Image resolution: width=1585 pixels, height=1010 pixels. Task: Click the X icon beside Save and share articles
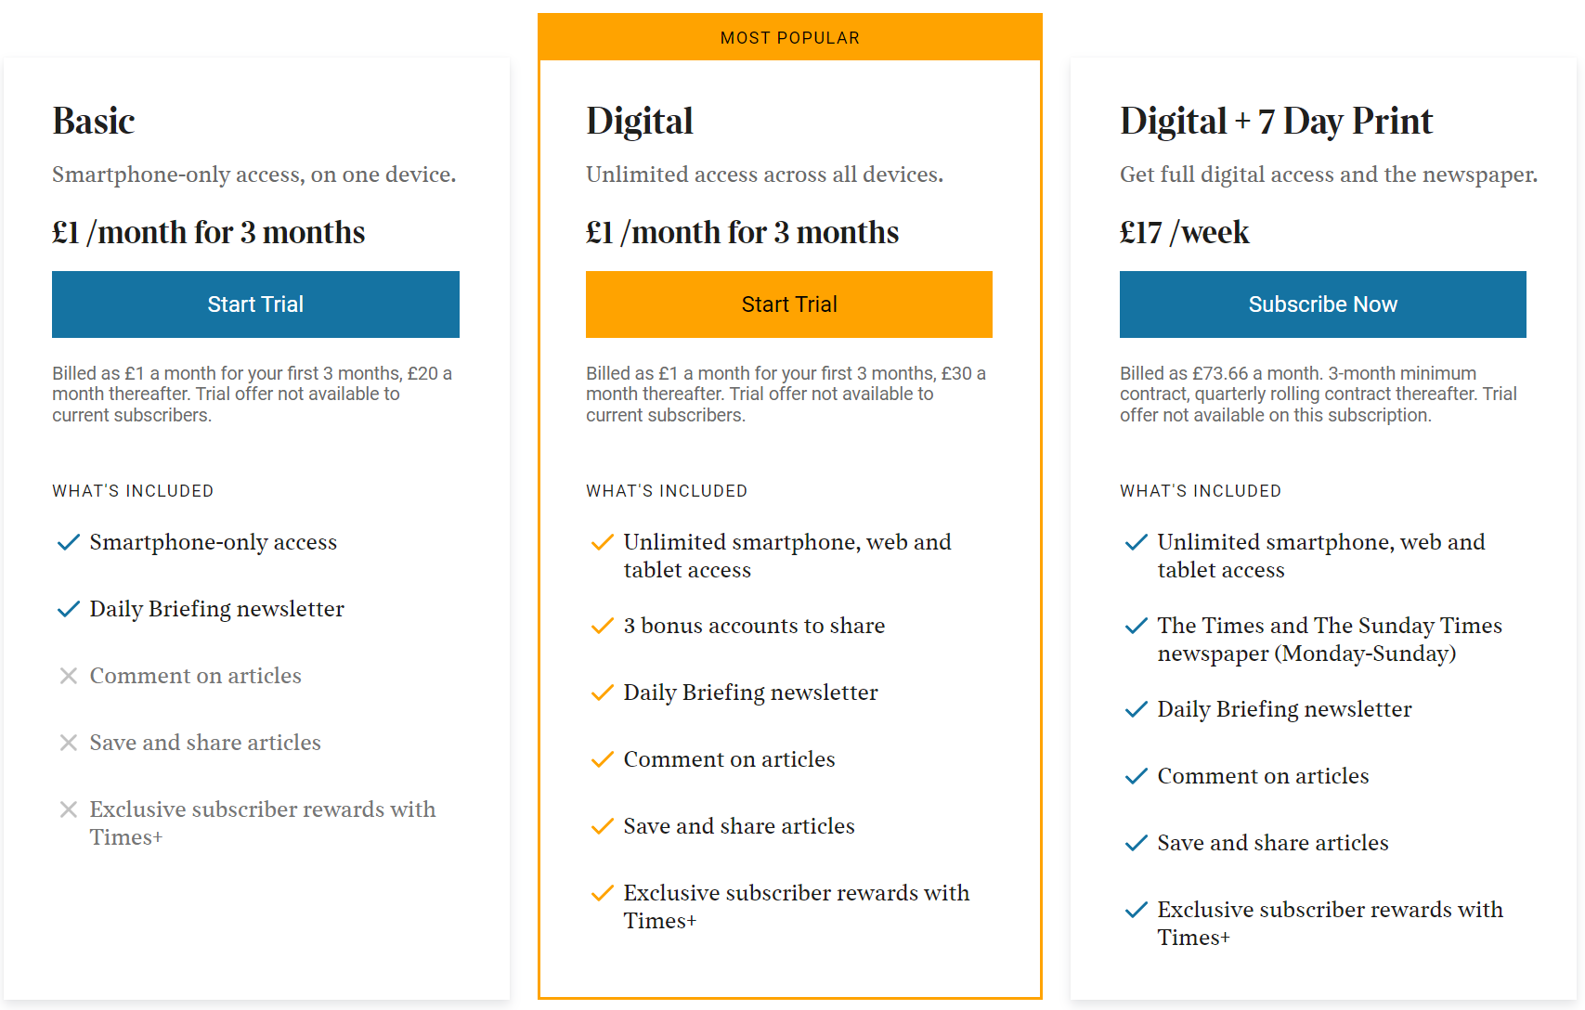69,743
